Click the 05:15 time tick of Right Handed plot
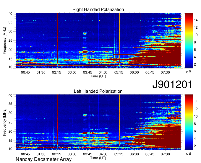This screenshot has width=201, height=163. [x=119, y=72]
